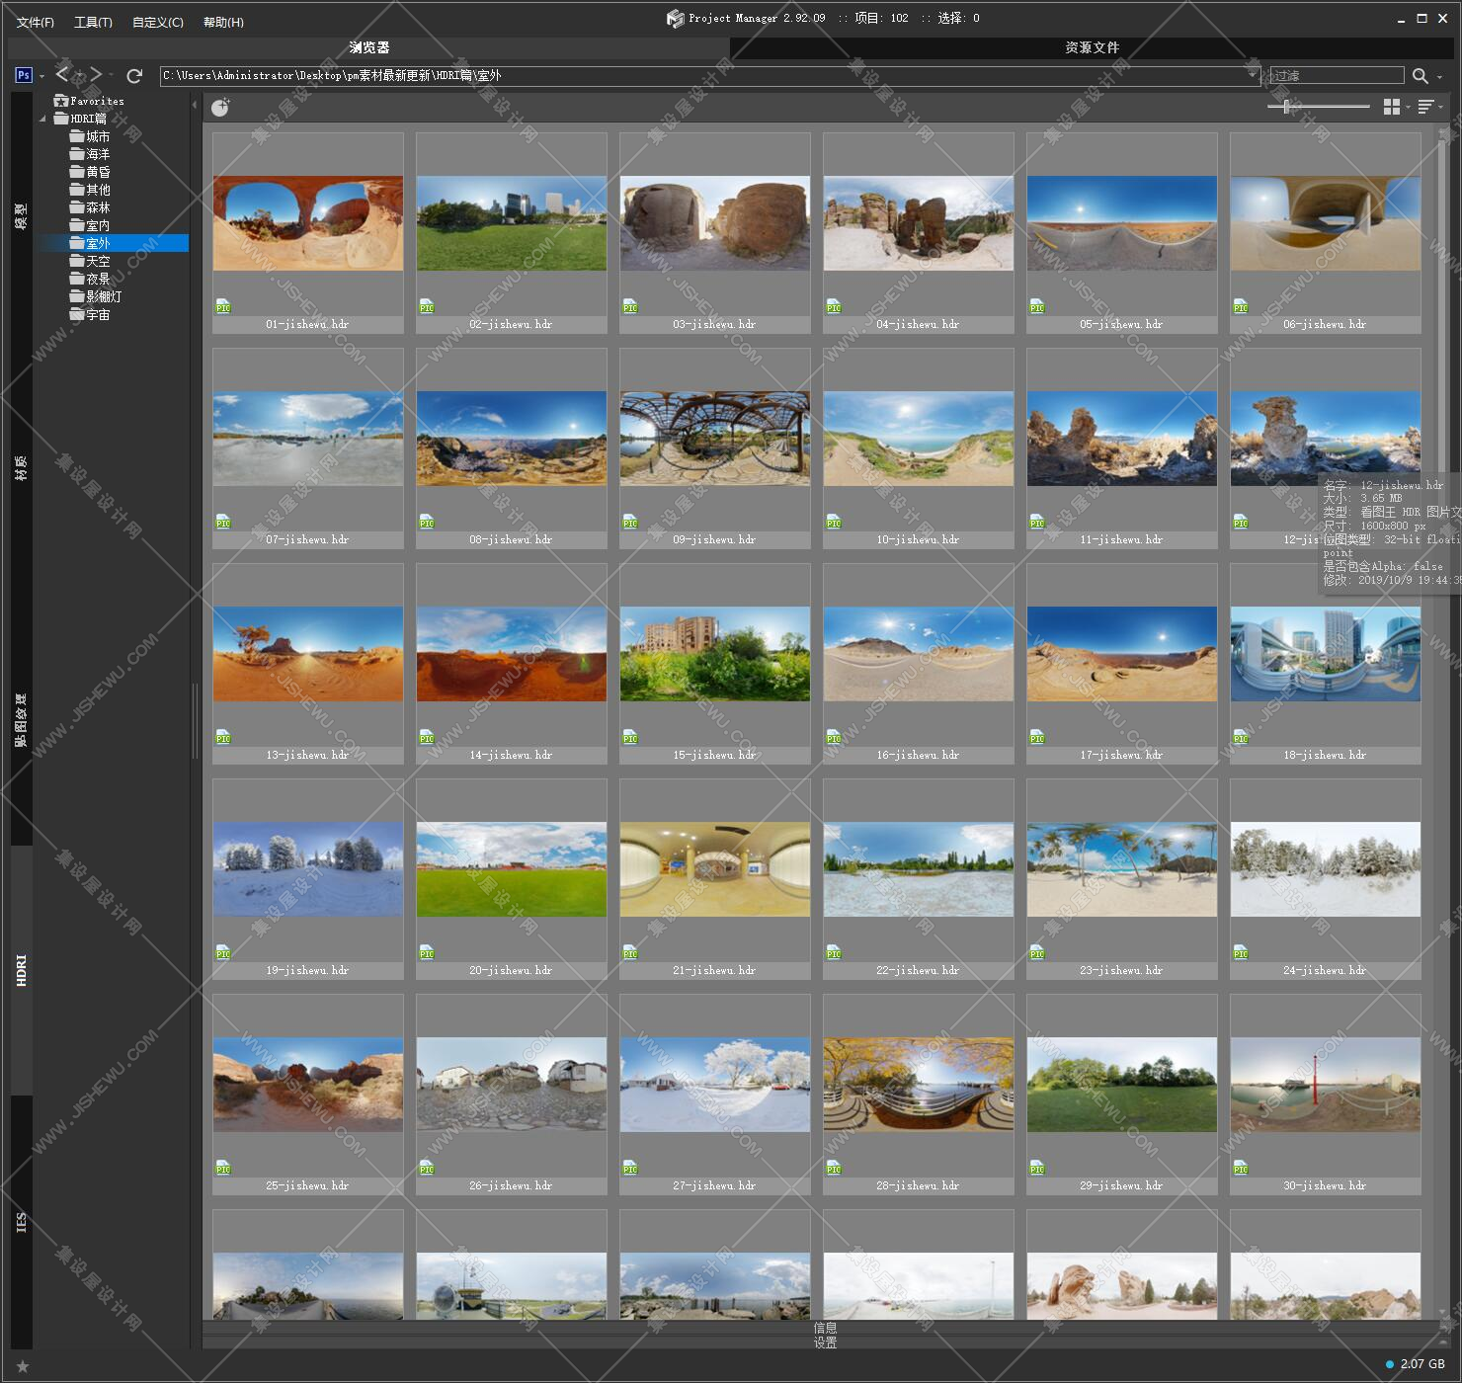Switch to the 资源文件 tab
This screenshot has height=1383, width=1462.
point(1092,47)
